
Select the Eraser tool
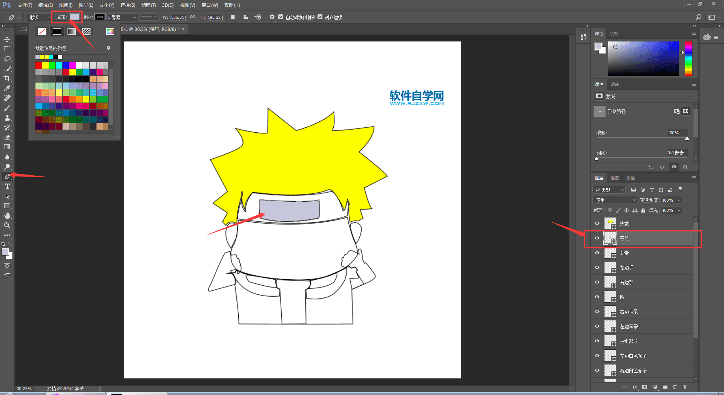pyautogui.click(x=7, y=137)
